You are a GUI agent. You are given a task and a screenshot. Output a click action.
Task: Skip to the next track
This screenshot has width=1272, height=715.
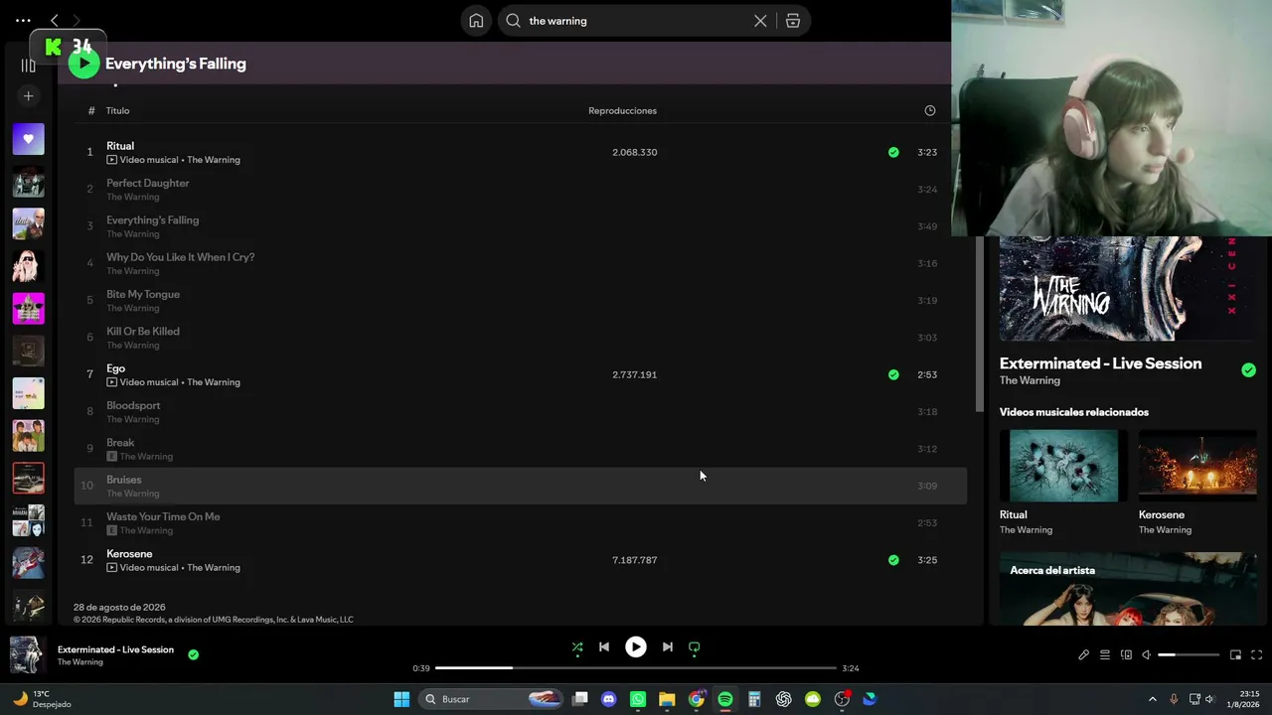pos(668,647)
